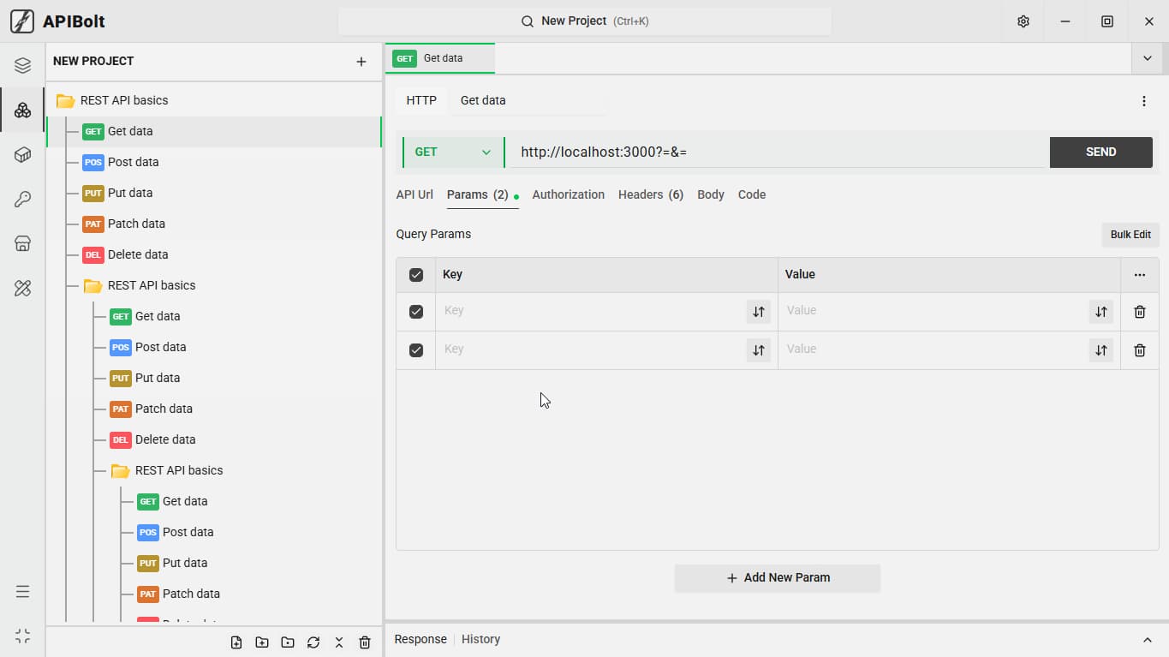Open the GET method dropdown
This screenshot has height=657, width=1169.
coord(453,152)
